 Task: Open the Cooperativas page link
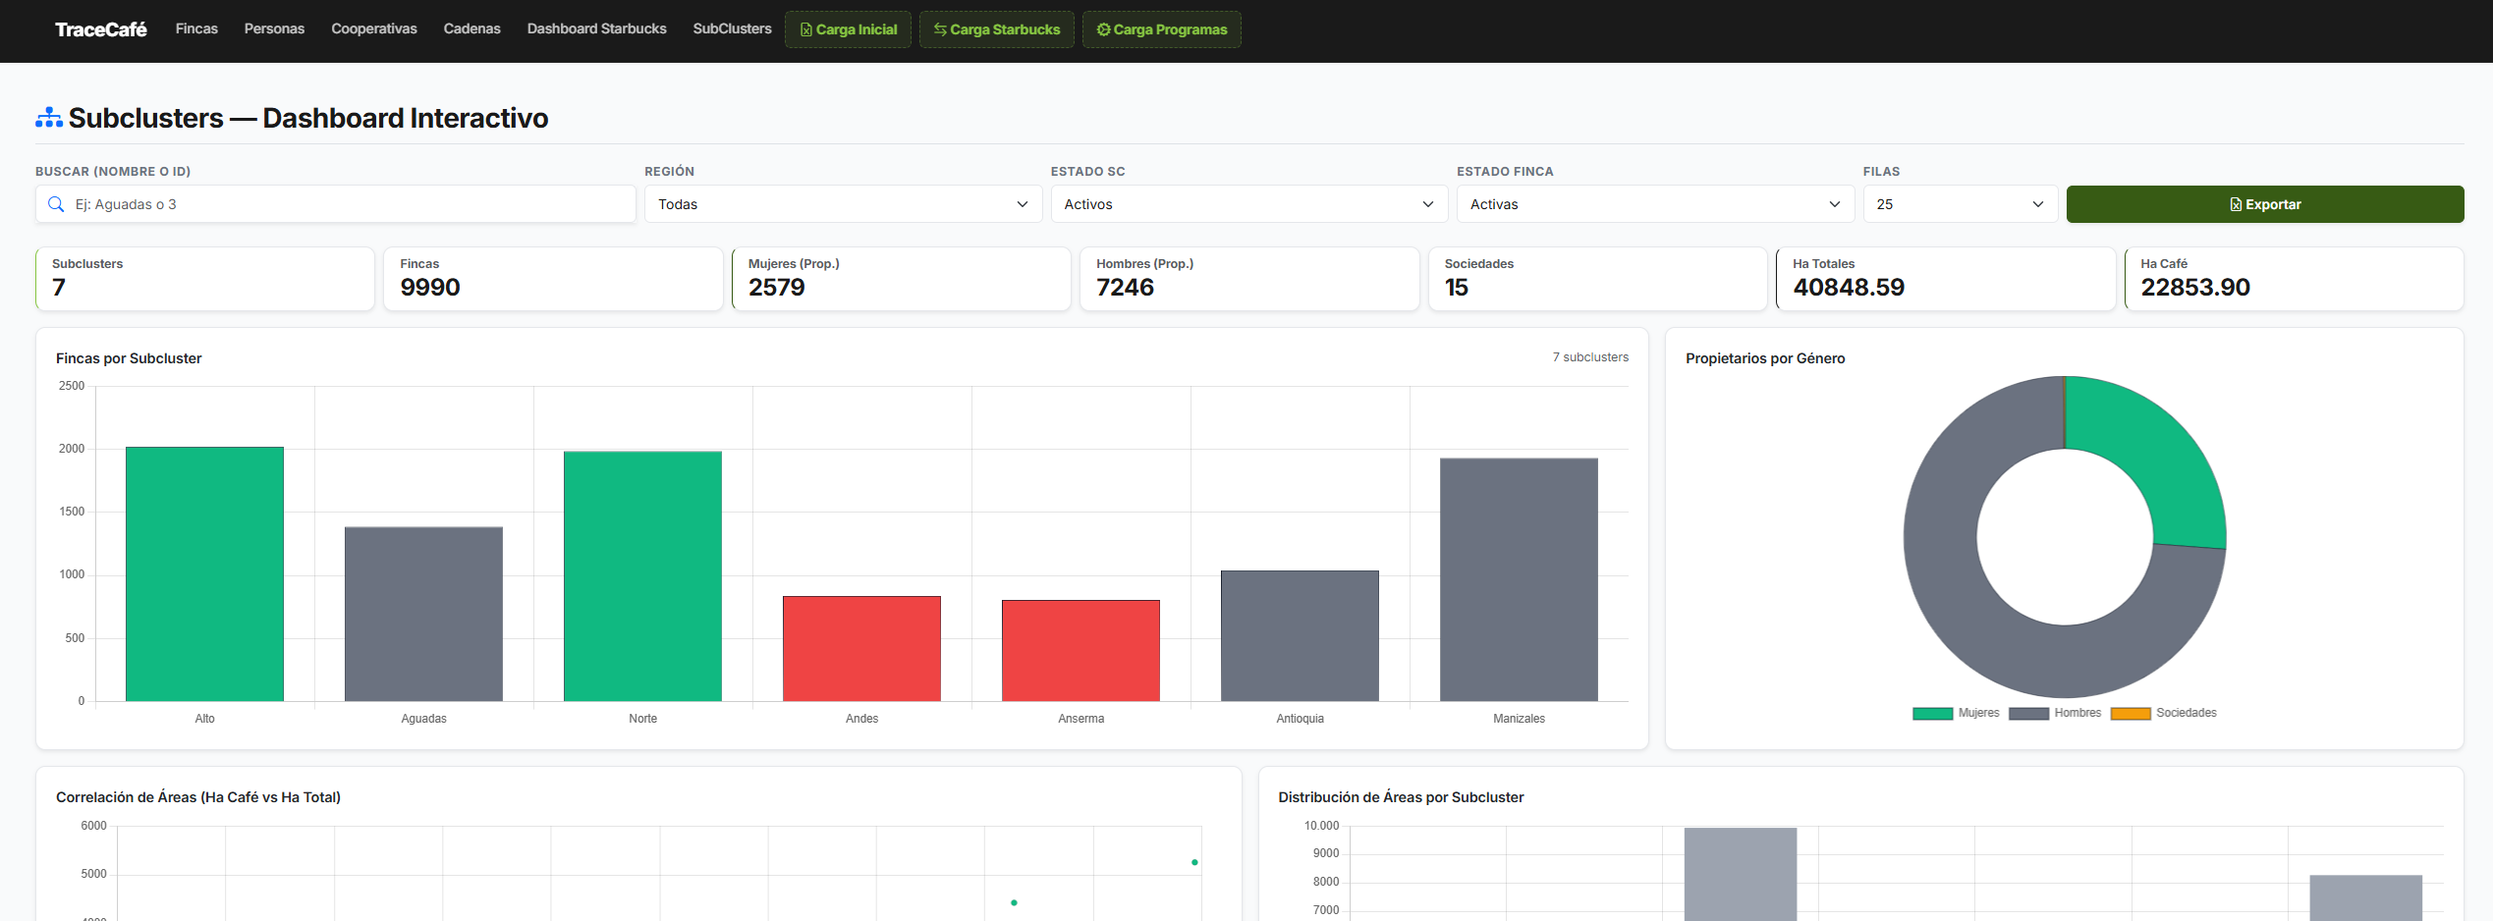coord(374,28)
